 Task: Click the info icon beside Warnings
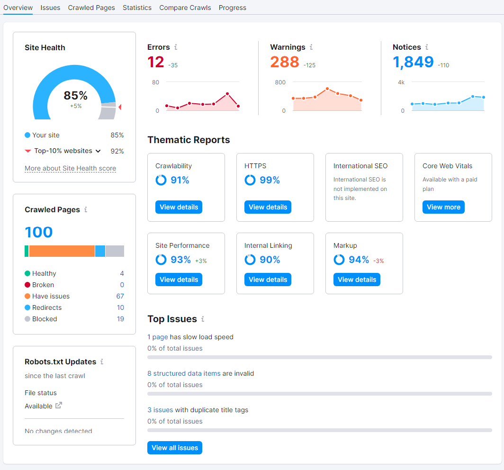click(311, 47)
